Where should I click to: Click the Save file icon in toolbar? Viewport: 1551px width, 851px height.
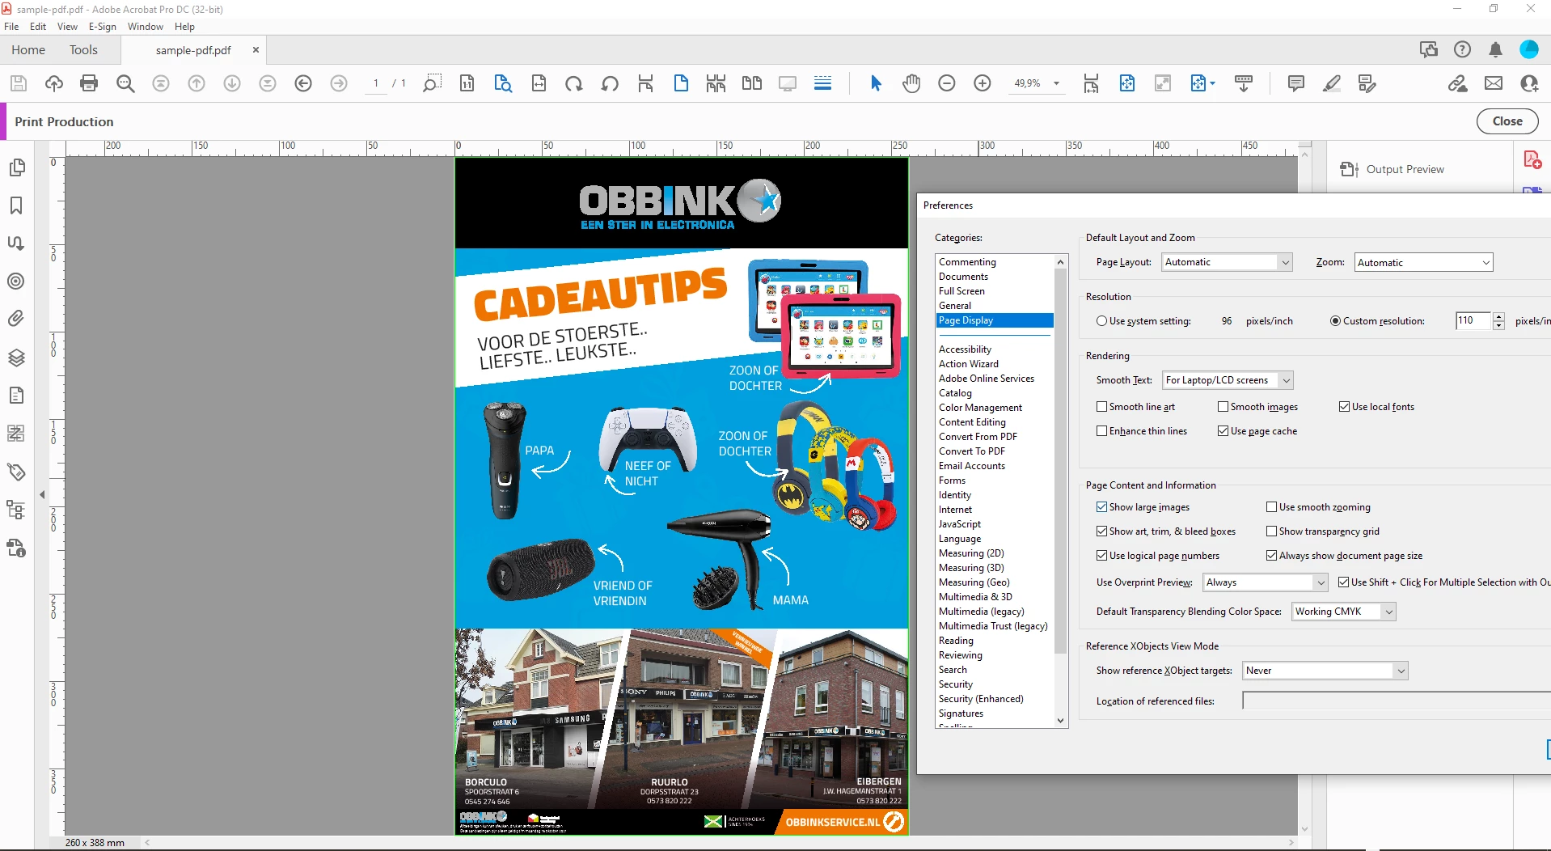(19, 83)
